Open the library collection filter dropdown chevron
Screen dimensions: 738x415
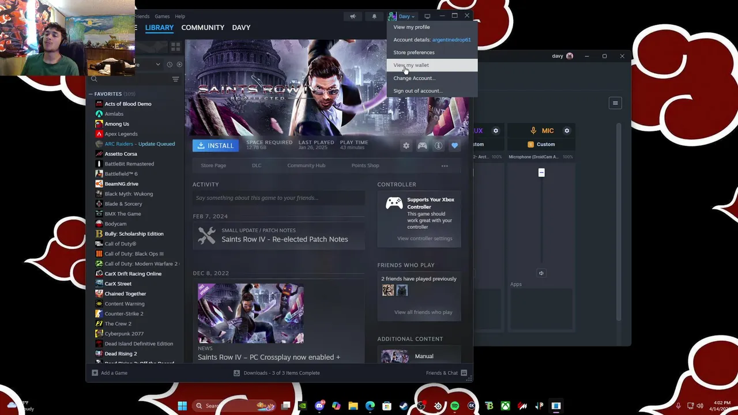158,65
